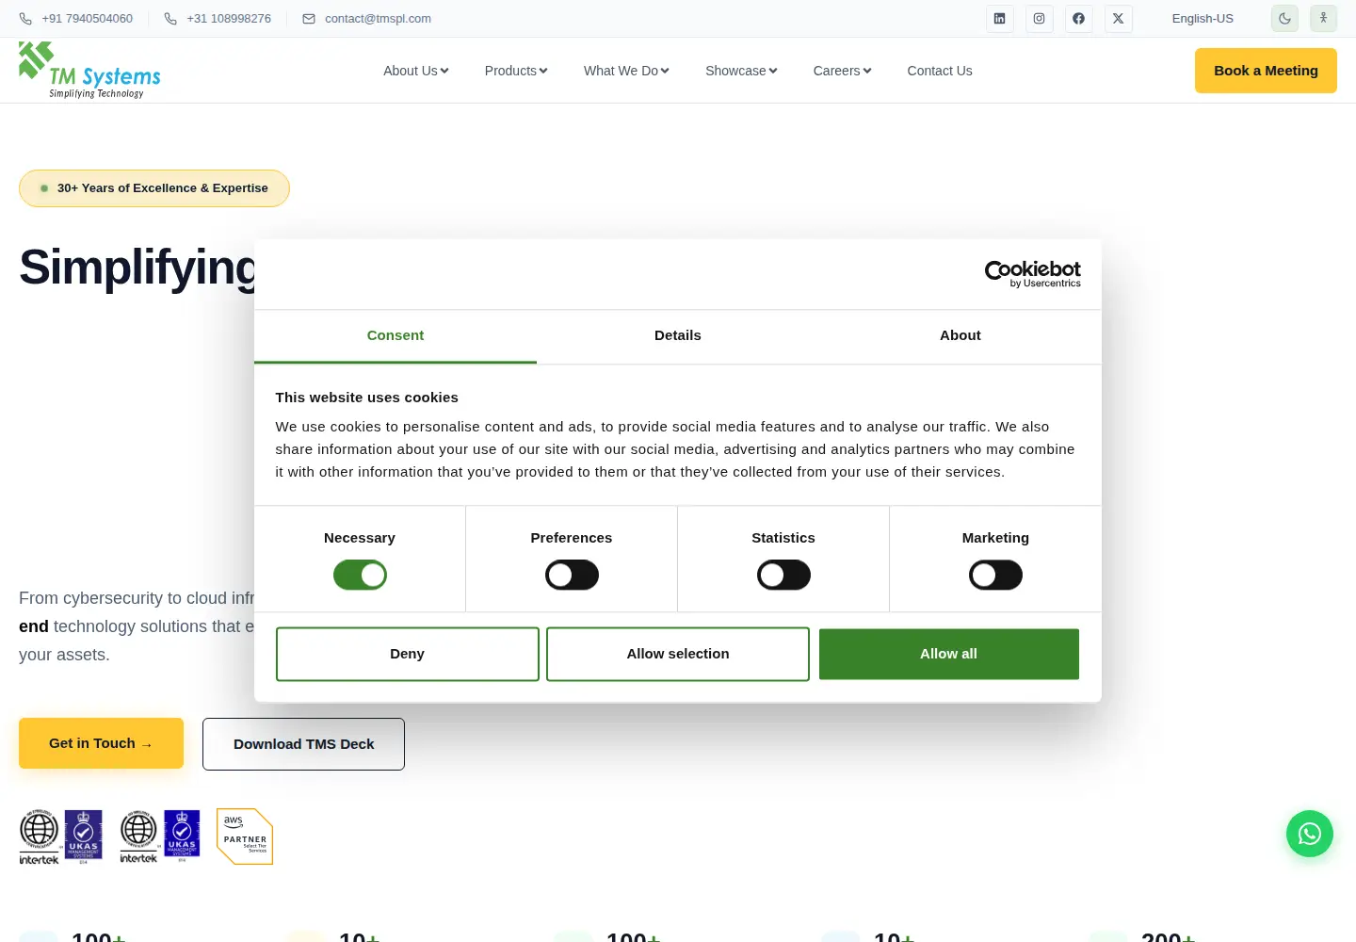
Task: Click the +91 7940504060 phone number
Action: [x=88, y=19]
